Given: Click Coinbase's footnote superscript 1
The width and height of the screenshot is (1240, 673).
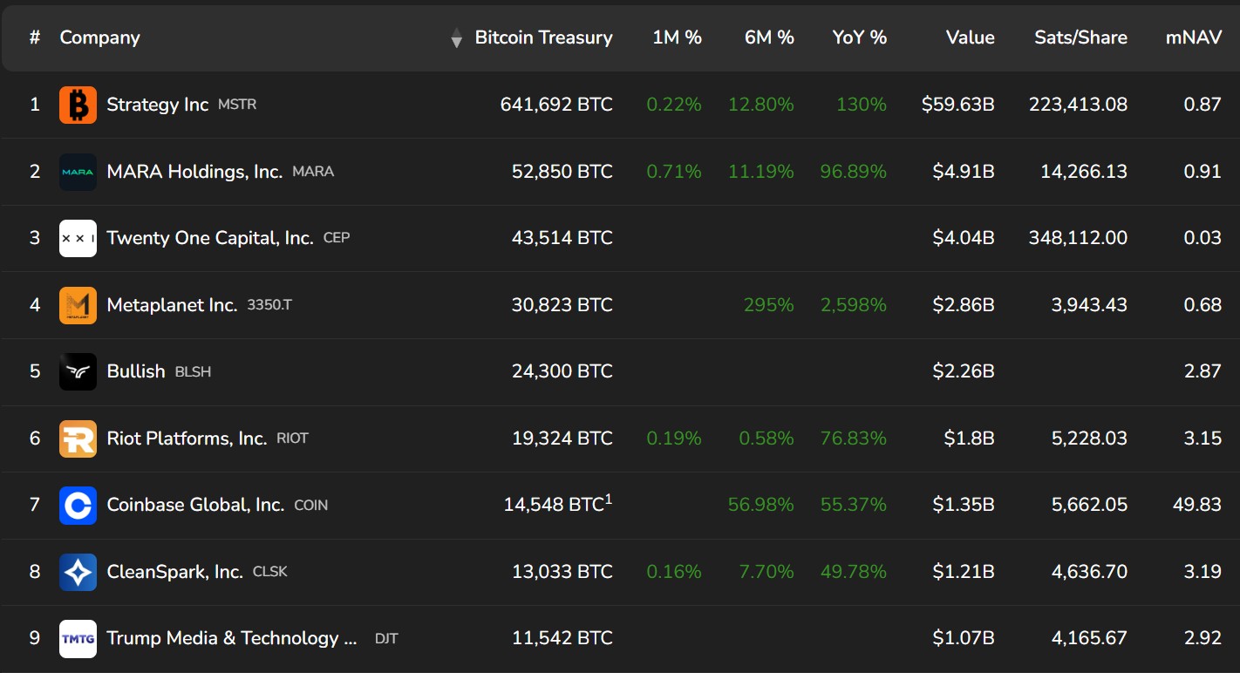Looking at the screenshot, I should (x=610, y=497).
